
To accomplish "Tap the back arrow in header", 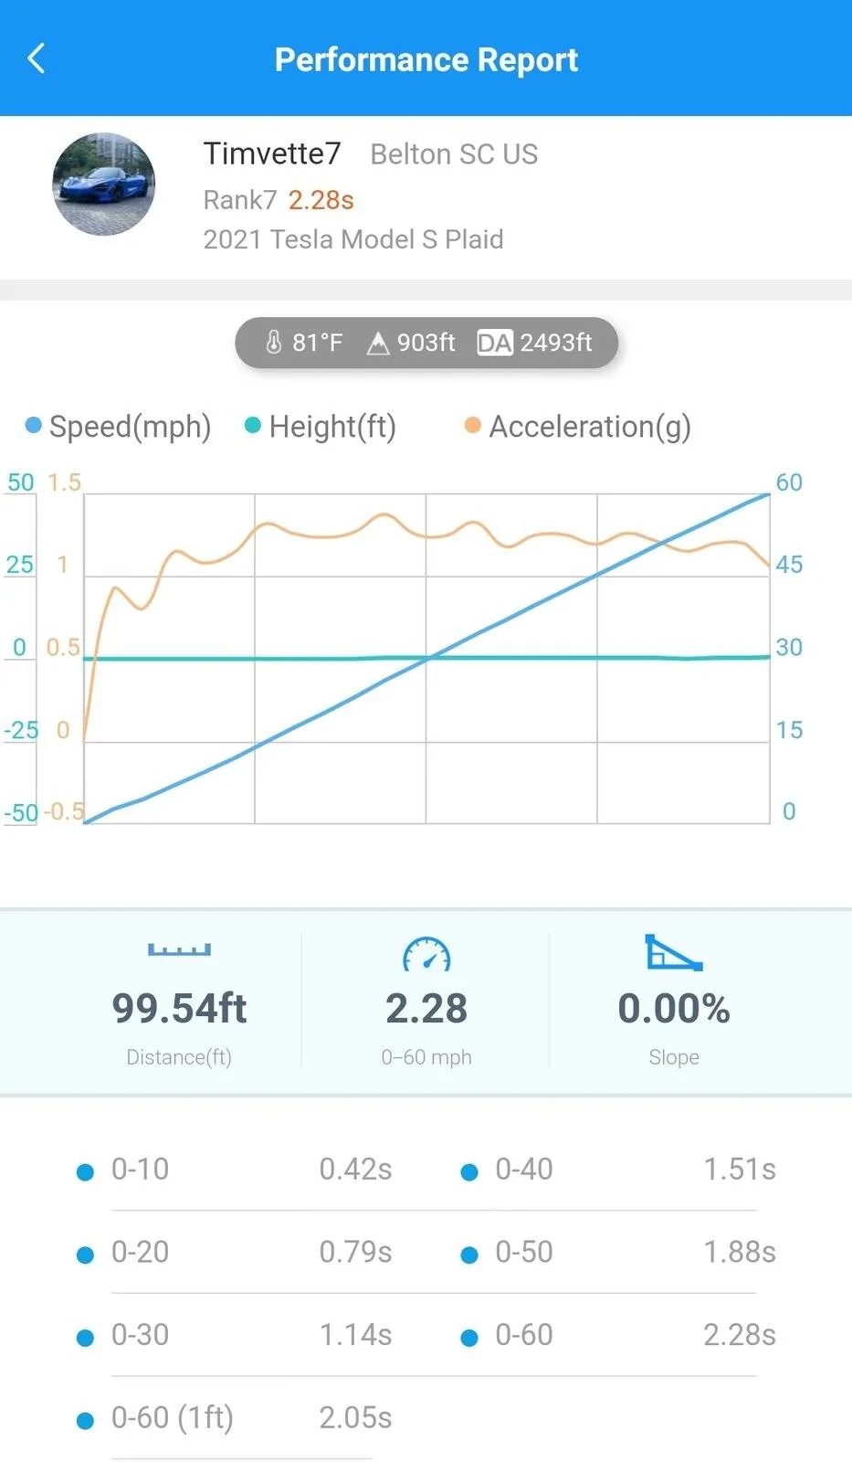I will (x=37, y=58).
